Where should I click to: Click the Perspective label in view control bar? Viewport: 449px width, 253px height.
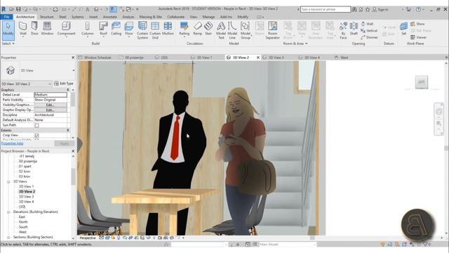pos(88,238)
